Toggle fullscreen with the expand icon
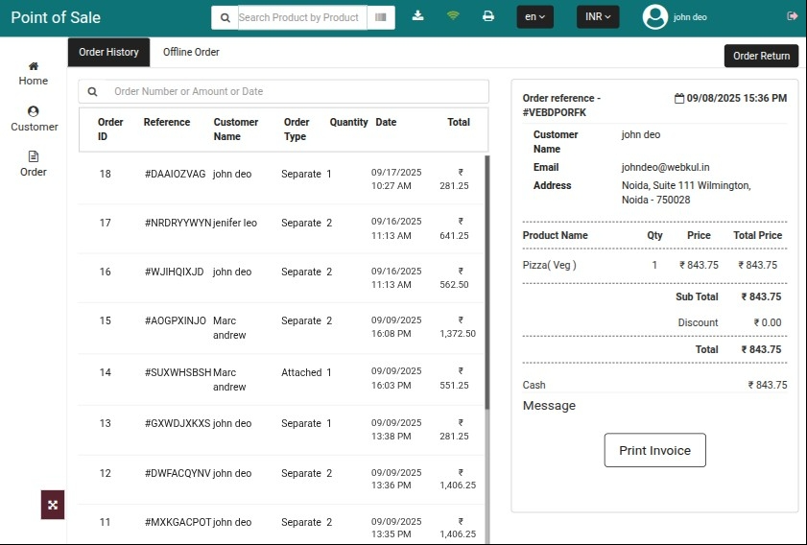 [53, 505]
